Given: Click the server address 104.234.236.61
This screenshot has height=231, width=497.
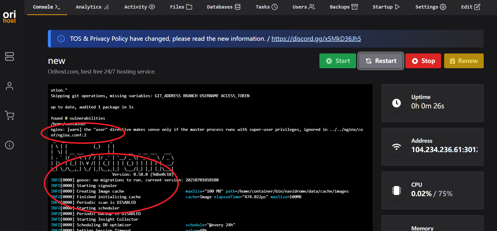Looking at the screenshot, I should [444, 150].
